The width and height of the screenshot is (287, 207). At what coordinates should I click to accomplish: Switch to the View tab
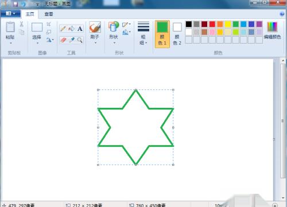point(48,14)
